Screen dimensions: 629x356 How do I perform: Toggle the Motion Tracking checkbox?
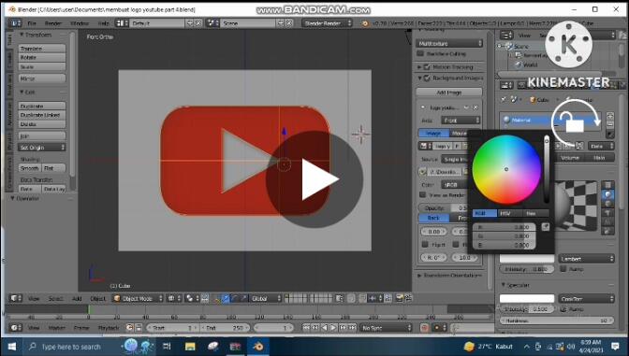[427, 67]
